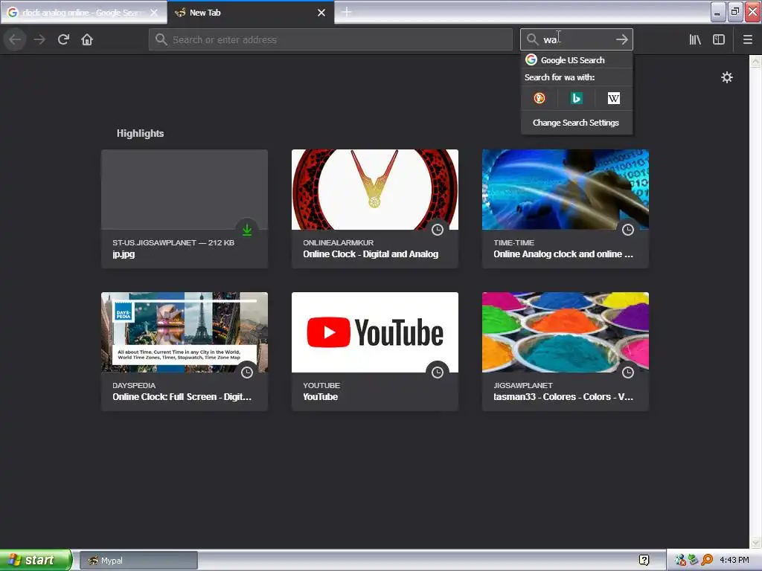Click the Highlights section heading

point(140,133)
